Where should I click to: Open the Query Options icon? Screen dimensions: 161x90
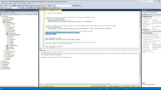(x=31, y=8)
